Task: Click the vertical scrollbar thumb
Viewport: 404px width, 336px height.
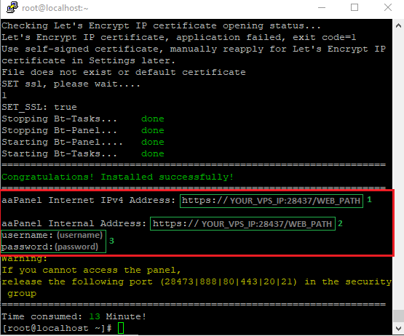Action: [398, 316]
